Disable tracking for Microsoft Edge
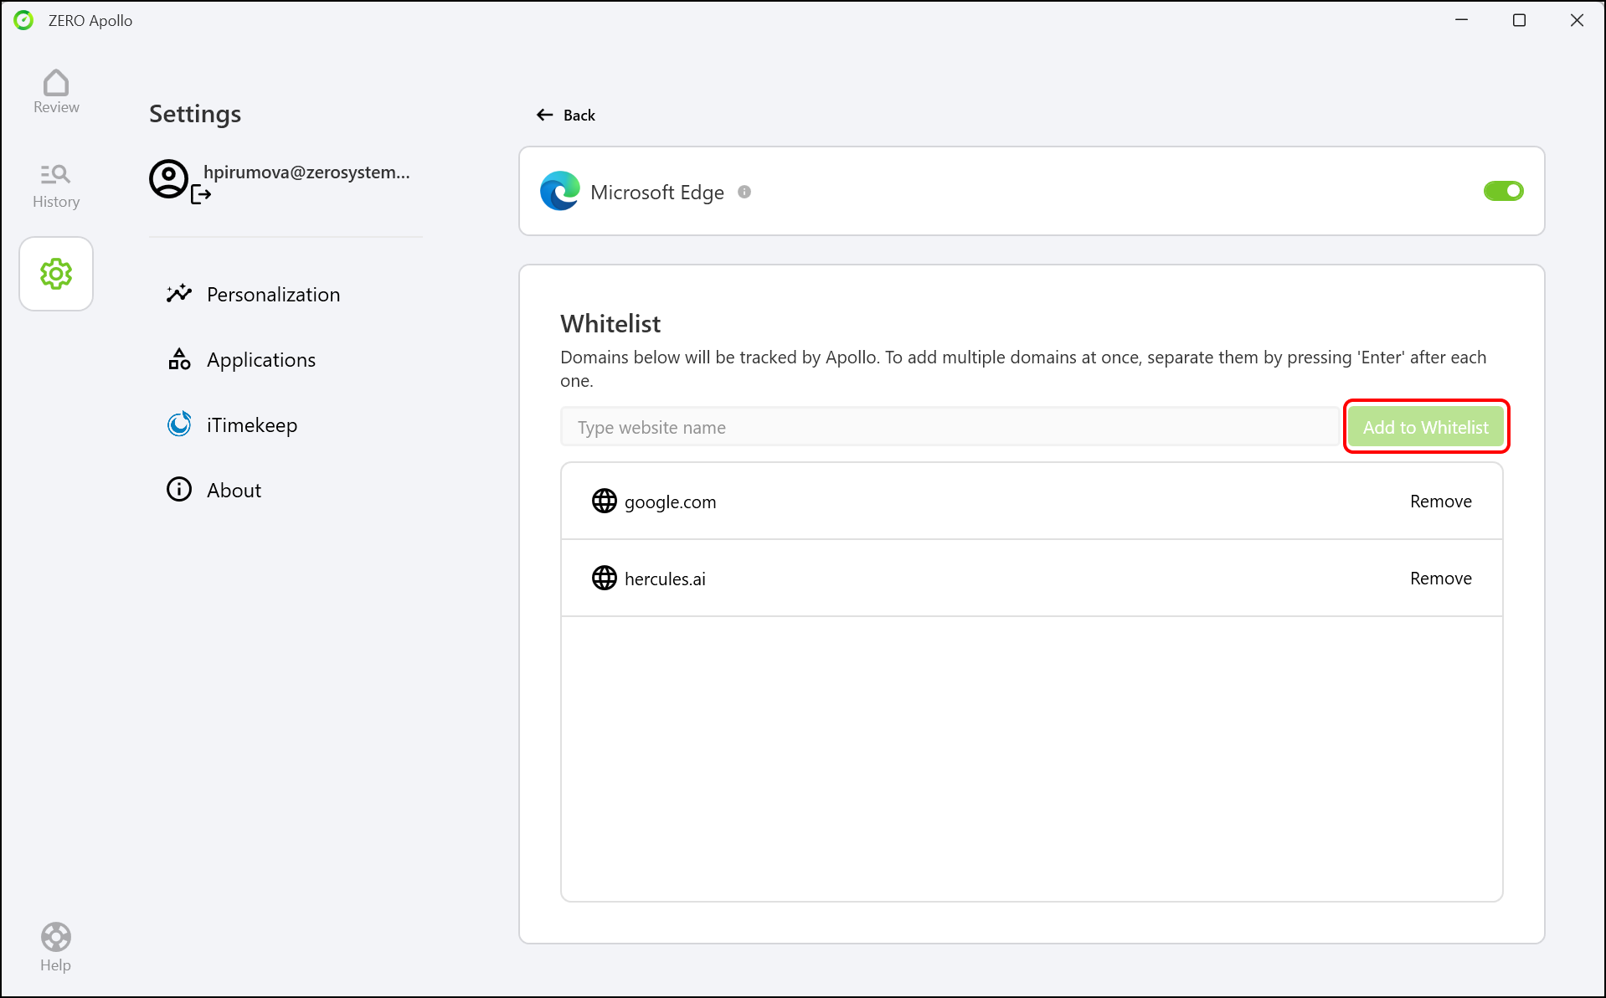Image resolution: width=1606 pixels, height=998 pixels. click(x=1503, y=191)
